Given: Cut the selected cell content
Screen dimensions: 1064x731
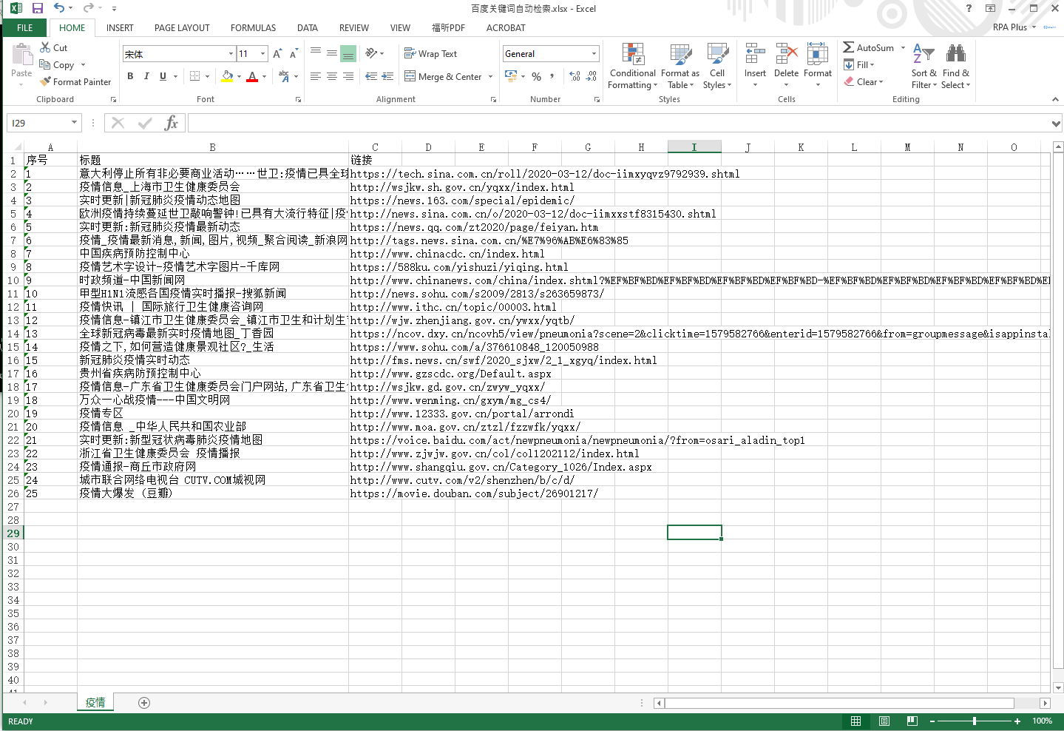Looking at the screenshot, I should pos(54,47).
